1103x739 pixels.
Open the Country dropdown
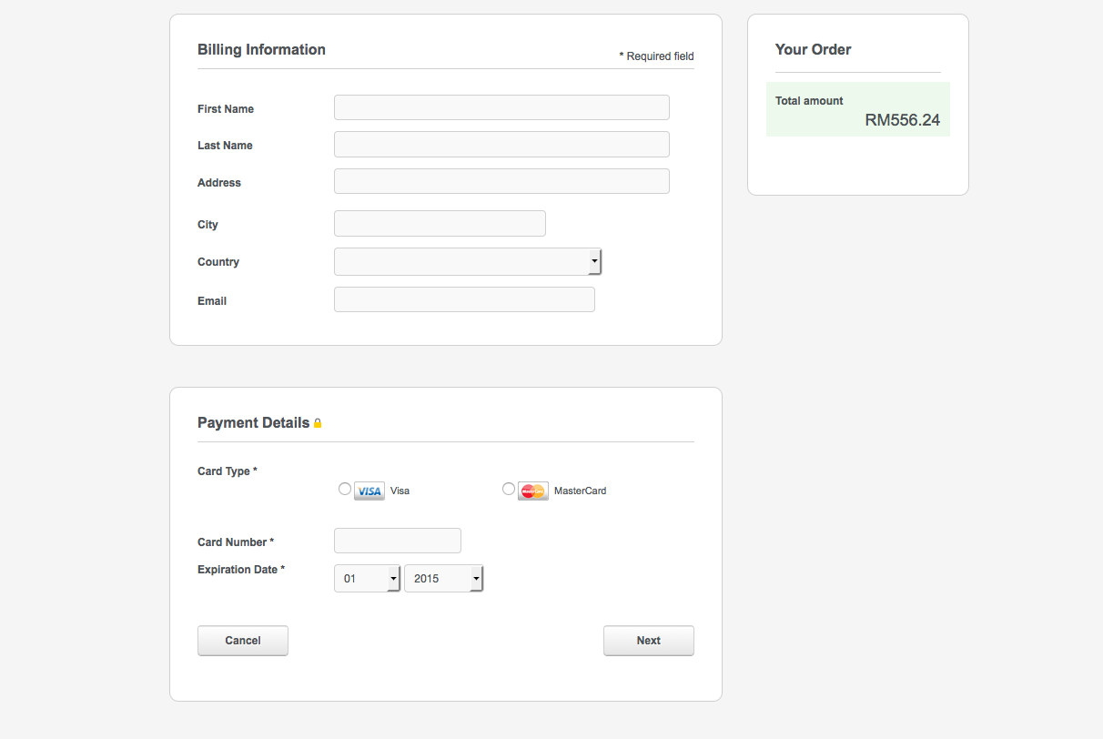pos(468,262)
